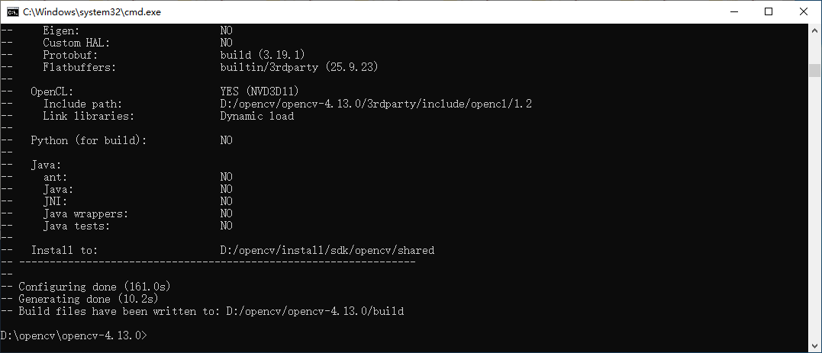Click the OpenCL Include path value

(x=376, y=104)
